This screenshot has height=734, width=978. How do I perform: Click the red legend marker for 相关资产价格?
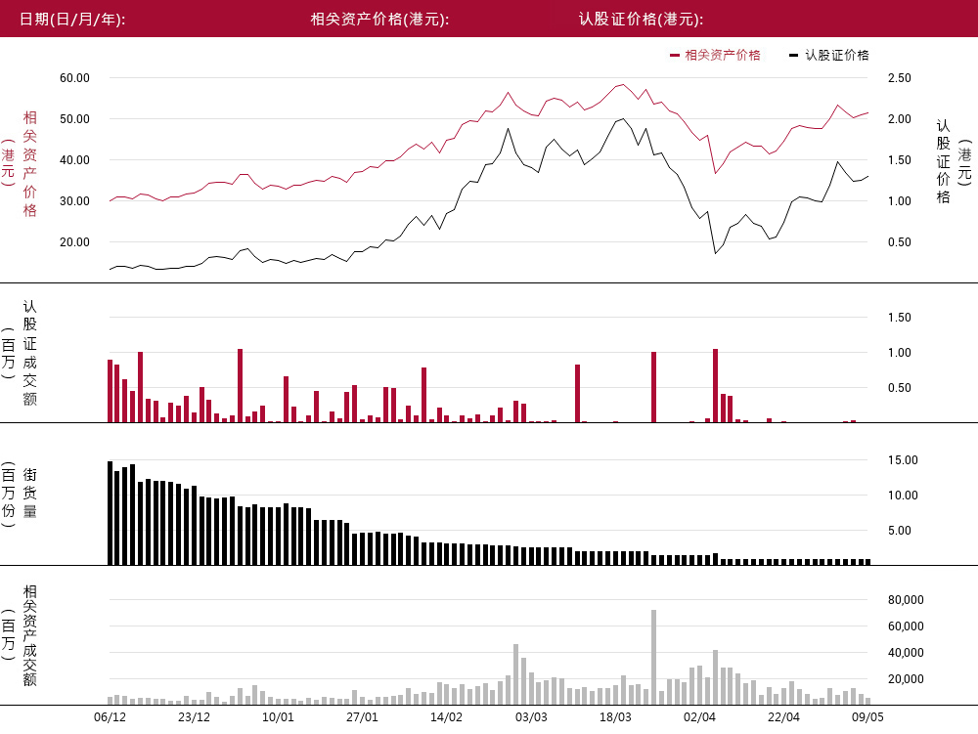click(674, 56)
